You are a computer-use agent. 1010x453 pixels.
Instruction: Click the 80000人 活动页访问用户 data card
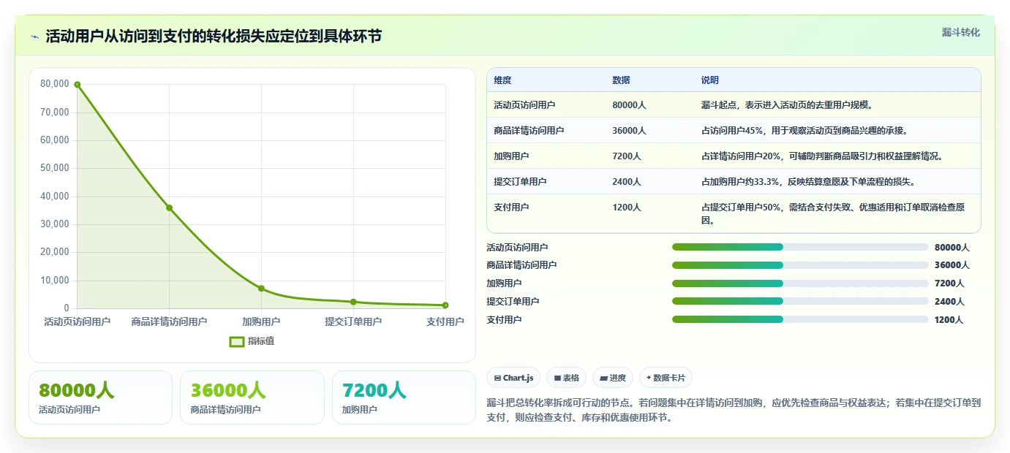point(100,397)
